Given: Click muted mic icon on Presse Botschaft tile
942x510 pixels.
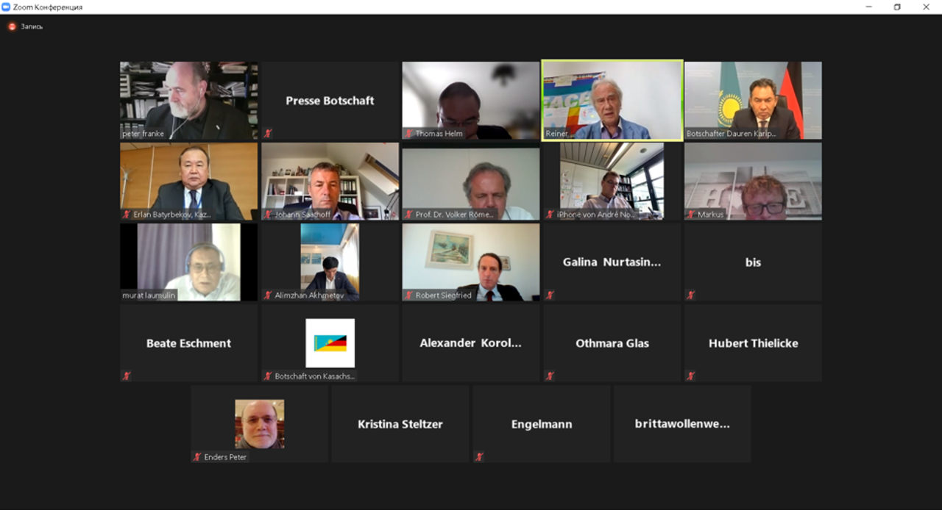Looking at the screenshot, I should pyautogui.click(x=268, y=133).
